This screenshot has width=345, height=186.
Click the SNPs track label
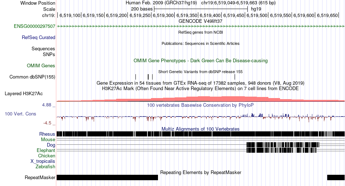click(49, 54)
